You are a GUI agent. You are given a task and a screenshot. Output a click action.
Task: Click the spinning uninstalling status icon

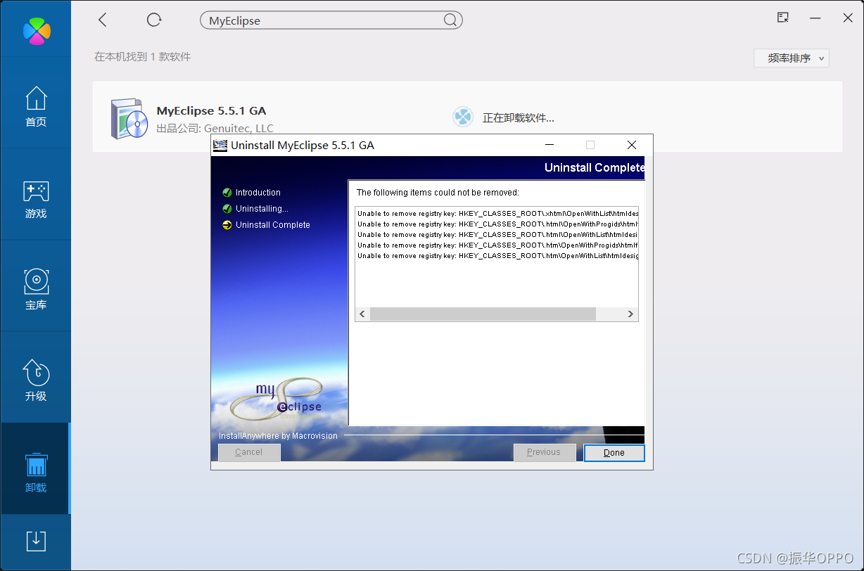pos(463,117)
